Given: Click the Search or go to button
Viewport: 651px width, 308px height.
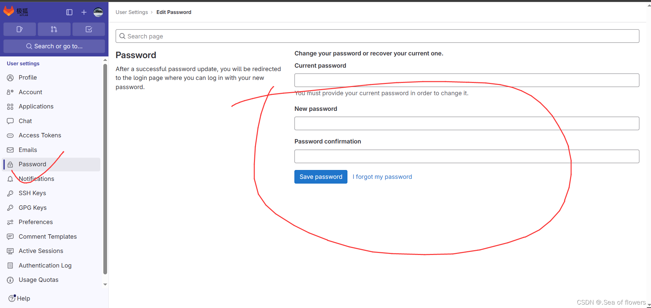Looking at the screenshot, I should [54, 46].
